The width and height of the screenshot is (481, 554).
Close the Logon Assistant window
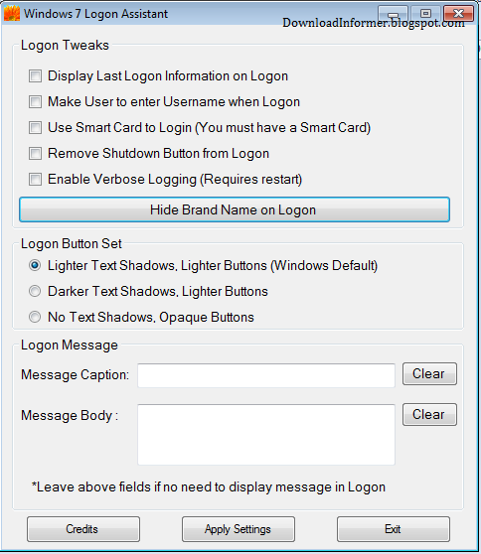click(458, 14)
